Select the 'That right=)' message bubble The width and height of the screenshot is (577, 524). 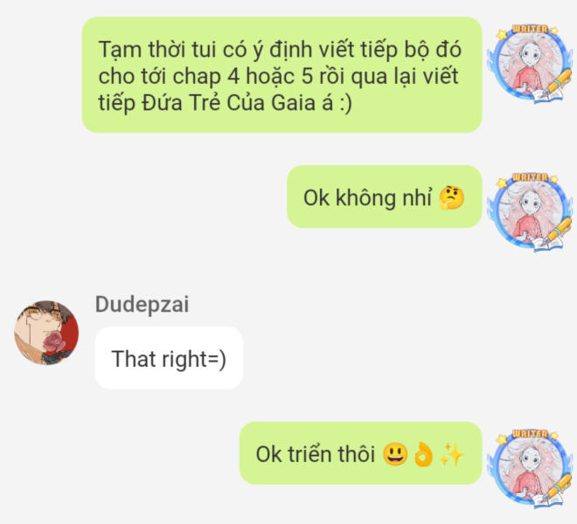(169, 358)
